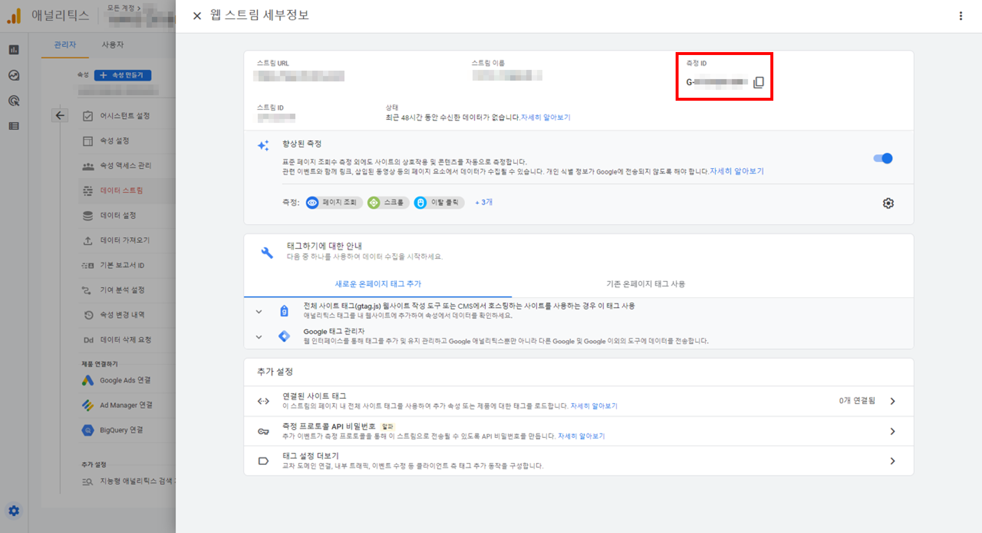Click the +3개 more measurements link
Viewport: 982px width, 533px height.
click(484, 202)
